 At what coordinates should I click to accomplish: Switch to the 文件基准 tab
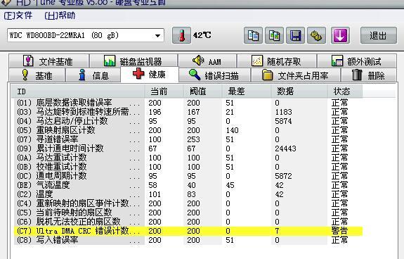[x=48, y=61]
